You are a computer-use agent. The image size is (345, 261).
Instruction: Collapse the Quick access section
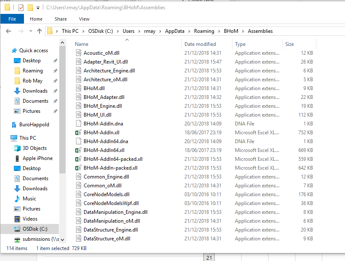8,50
